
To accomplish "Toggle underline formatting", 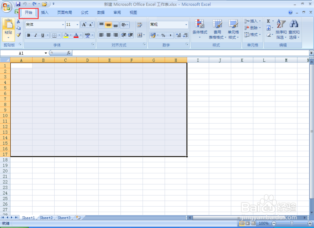I will pos(43,35).
